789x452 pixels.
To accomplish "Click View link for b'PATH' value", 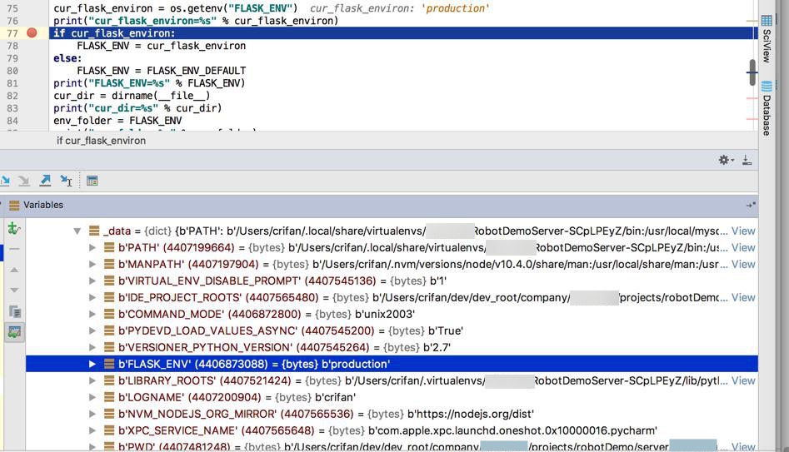I will (742, 247).
